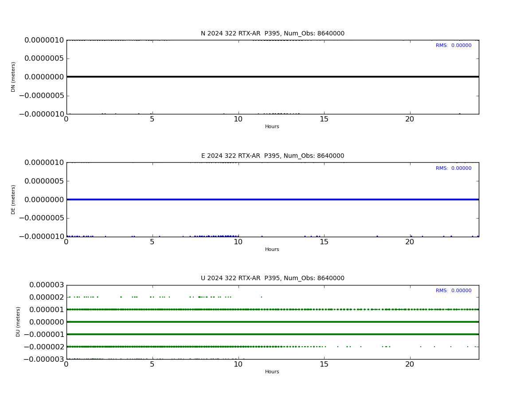Viewport: 532px width, 399px height.
Task: Click the North plot title text
Action: 272,34
